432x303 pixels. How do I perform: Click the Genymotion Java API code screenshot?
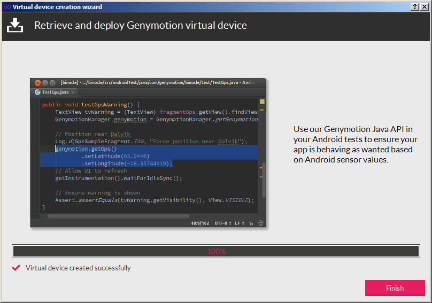point(148,153)
